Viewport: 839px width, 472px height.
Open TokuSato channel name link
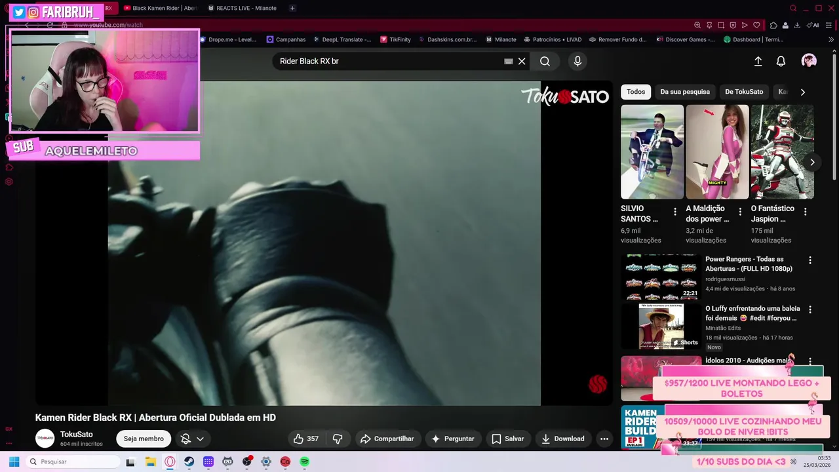pyautogui.click(x=77, y=434)
